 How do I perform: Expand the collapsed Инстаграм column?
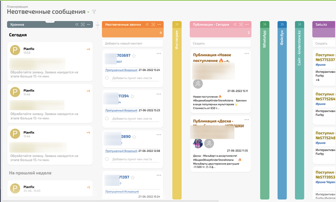177,24
